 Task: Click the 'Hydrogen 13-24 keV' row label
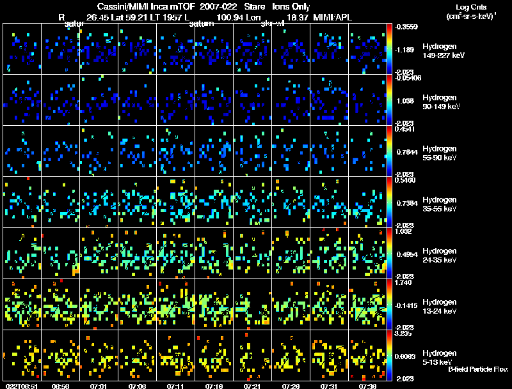[440, 307]
